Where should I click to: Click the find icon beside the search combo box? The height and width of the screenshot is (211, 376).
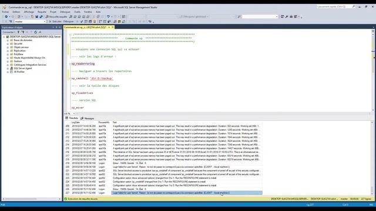[x=239, y=16]
